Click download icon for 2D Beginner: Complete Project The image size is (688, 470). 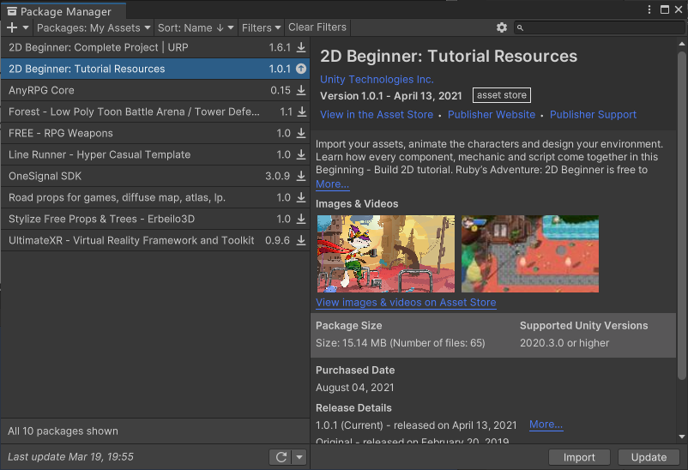point(301,47)
